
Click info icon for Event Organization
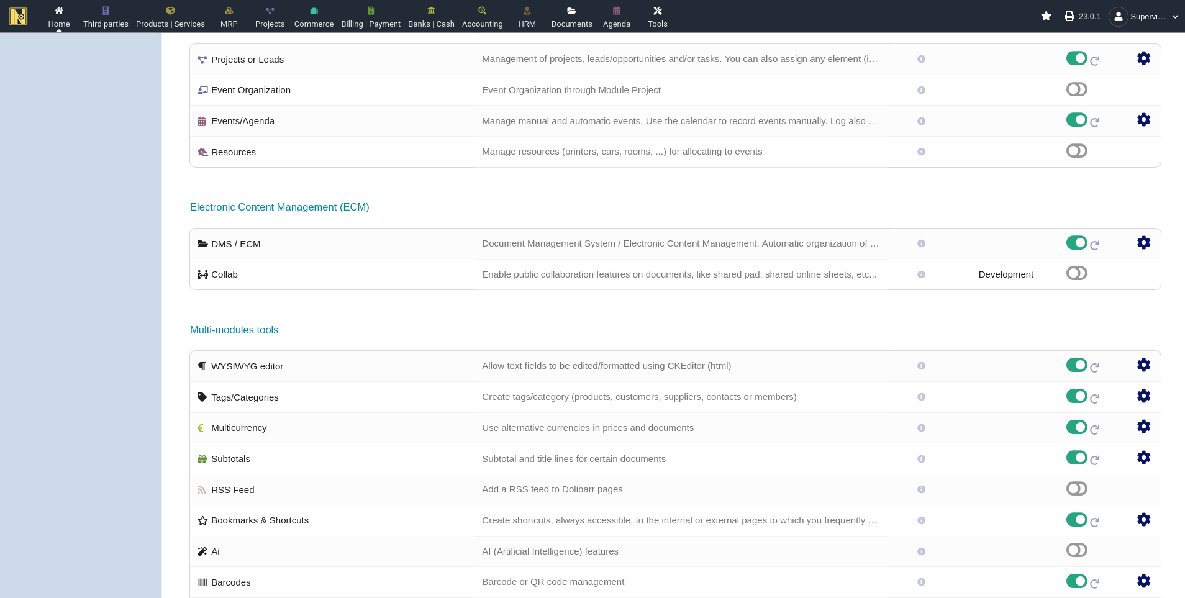[921, 90]
